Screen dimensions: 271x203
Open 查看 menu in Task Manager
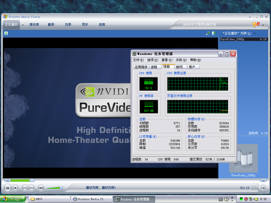pos(167,60)
